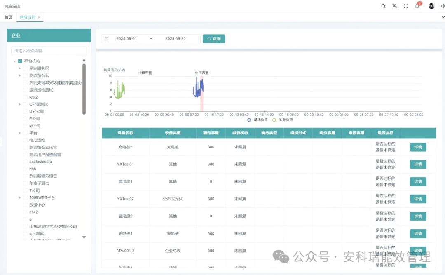Check the 平台机构 checkbox
Image resolution: width=445 pixels, height=275 pixels.
tap(20, 61)
